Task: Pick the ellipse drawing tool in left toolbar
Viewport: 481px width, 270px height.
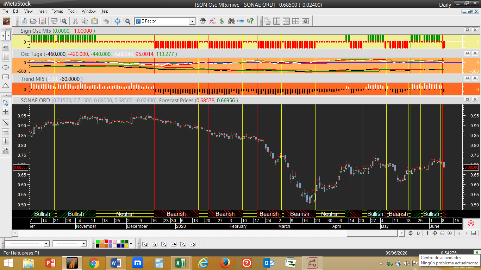Action: click(x=6, y=67)
